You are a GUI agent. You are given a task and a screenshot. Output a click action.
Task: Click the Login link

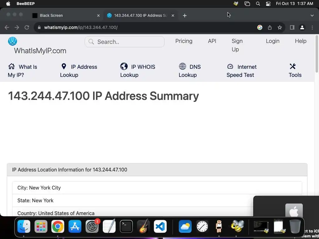tap(272, 41)
